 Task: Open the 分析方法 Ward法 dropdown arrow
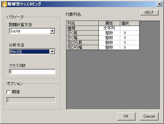click(x=52, y=52)
